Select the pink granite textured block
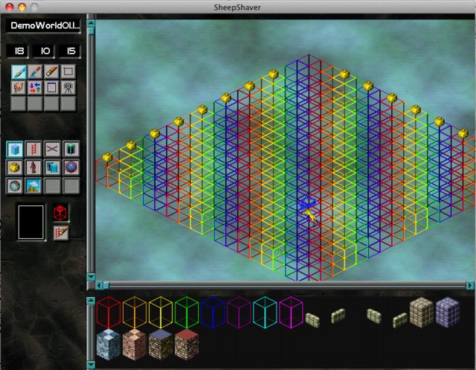Viewport: 476px width, 370px height. tap(135, 345)
